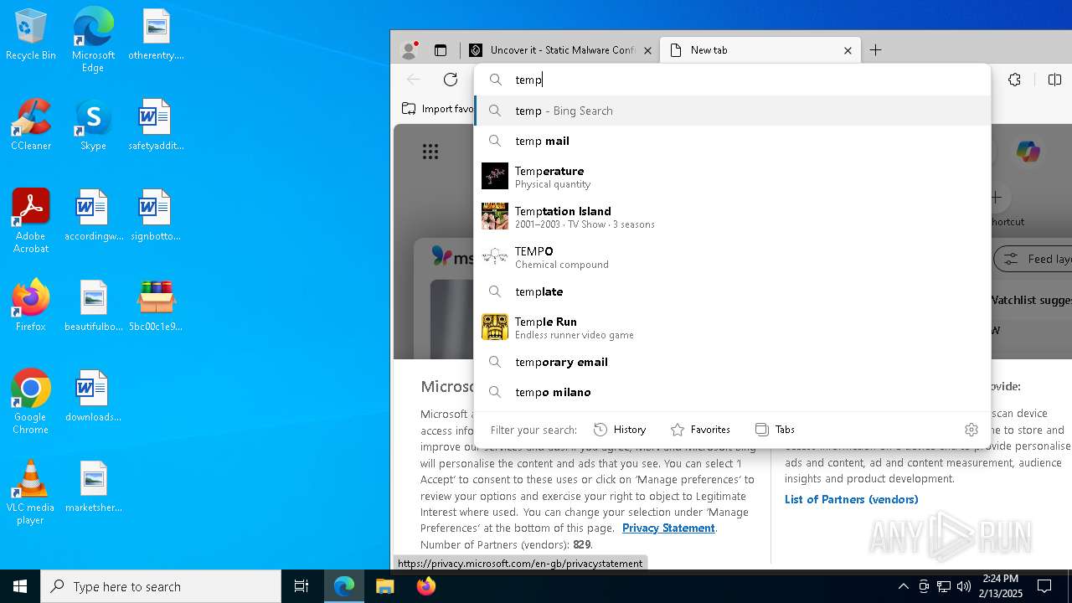This screenshot has width=1072, height=603.
Task: Close the Uncover it tab
Action: pos(647,50)
